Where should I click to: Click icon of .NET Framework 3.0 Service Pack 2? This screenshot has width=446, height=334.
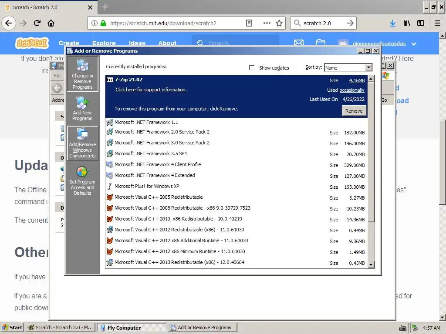click(110, 143)
